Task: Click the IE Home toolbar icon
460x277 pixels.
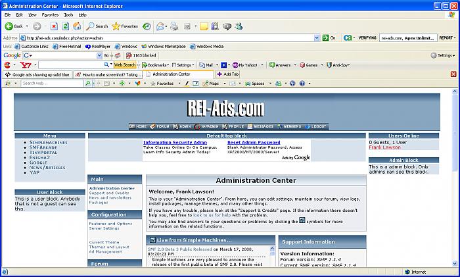Action: 77,26
